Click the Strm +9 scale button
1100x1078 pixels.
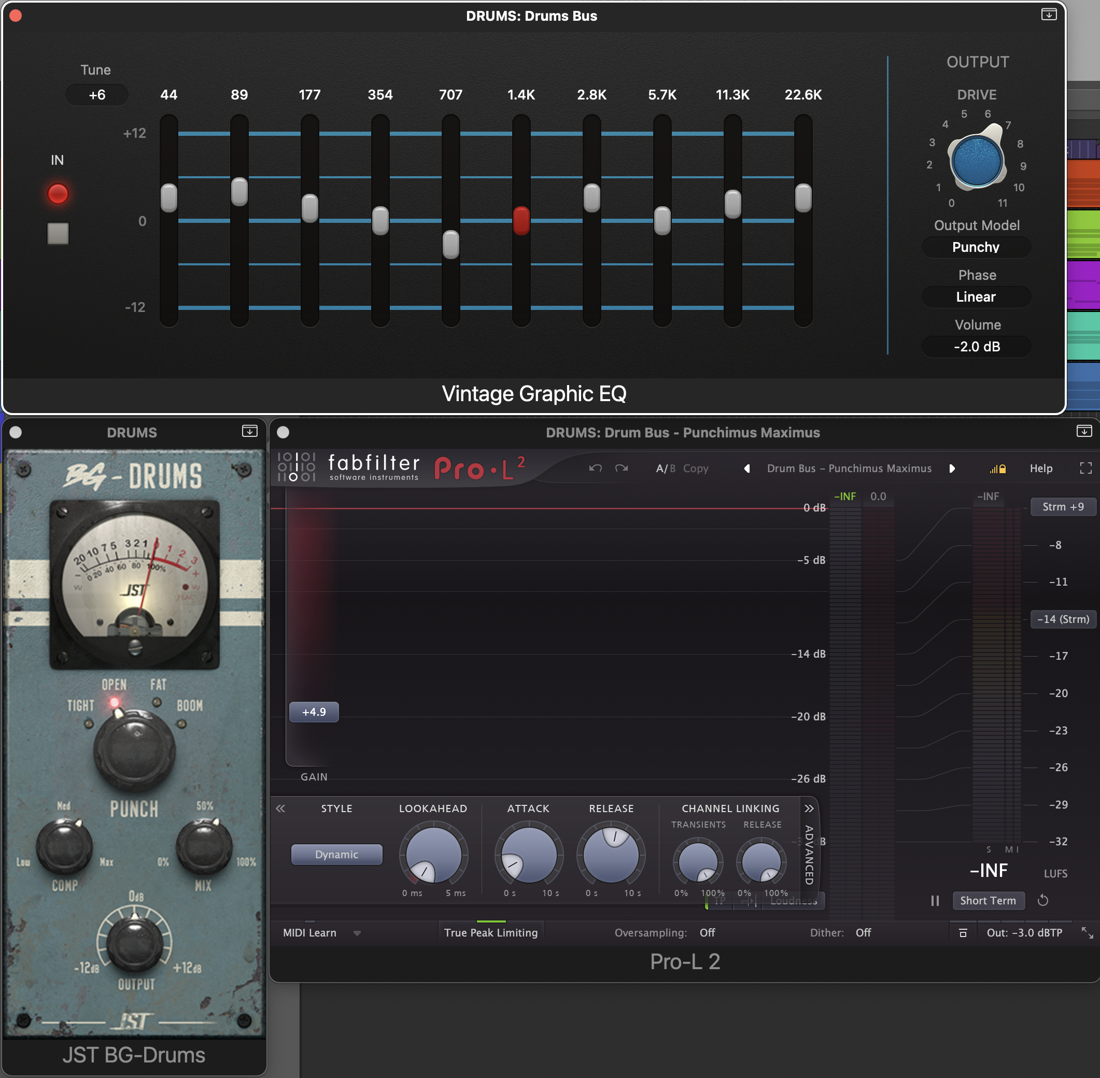pyautogui.click(x=1063, y=507)
